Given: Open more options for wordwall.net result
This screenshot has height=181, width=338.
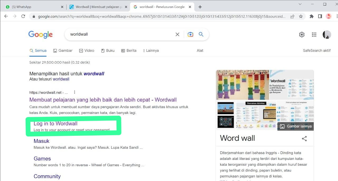Looking at the screenshot, I should coord(74,92).
